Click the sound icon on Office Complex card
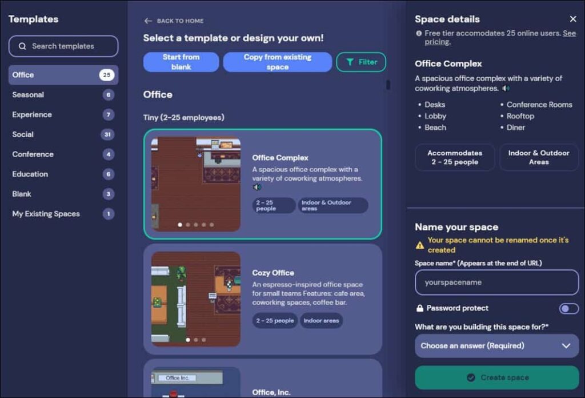The image size is (585, 398). [257, 187]
